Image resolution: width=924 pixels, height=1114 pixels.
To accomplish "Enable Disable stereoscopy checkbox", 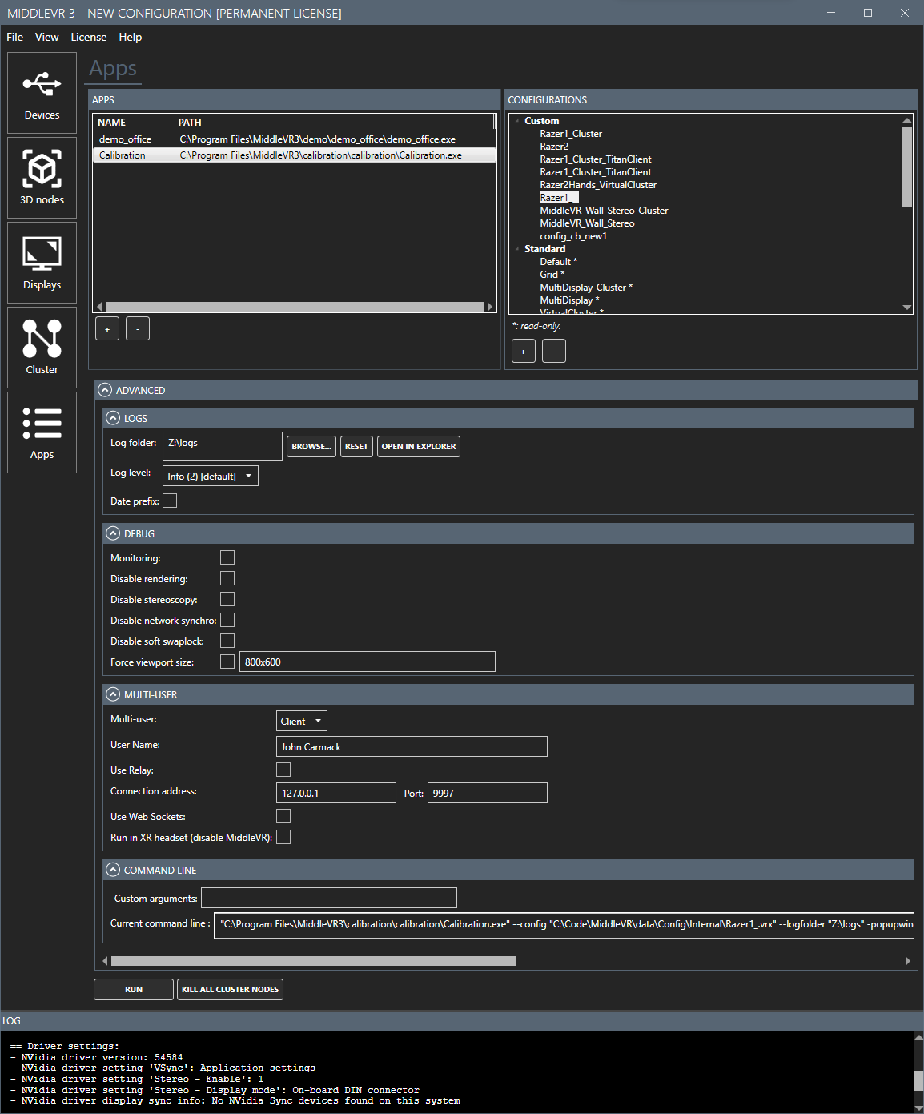I will (227, 599).
